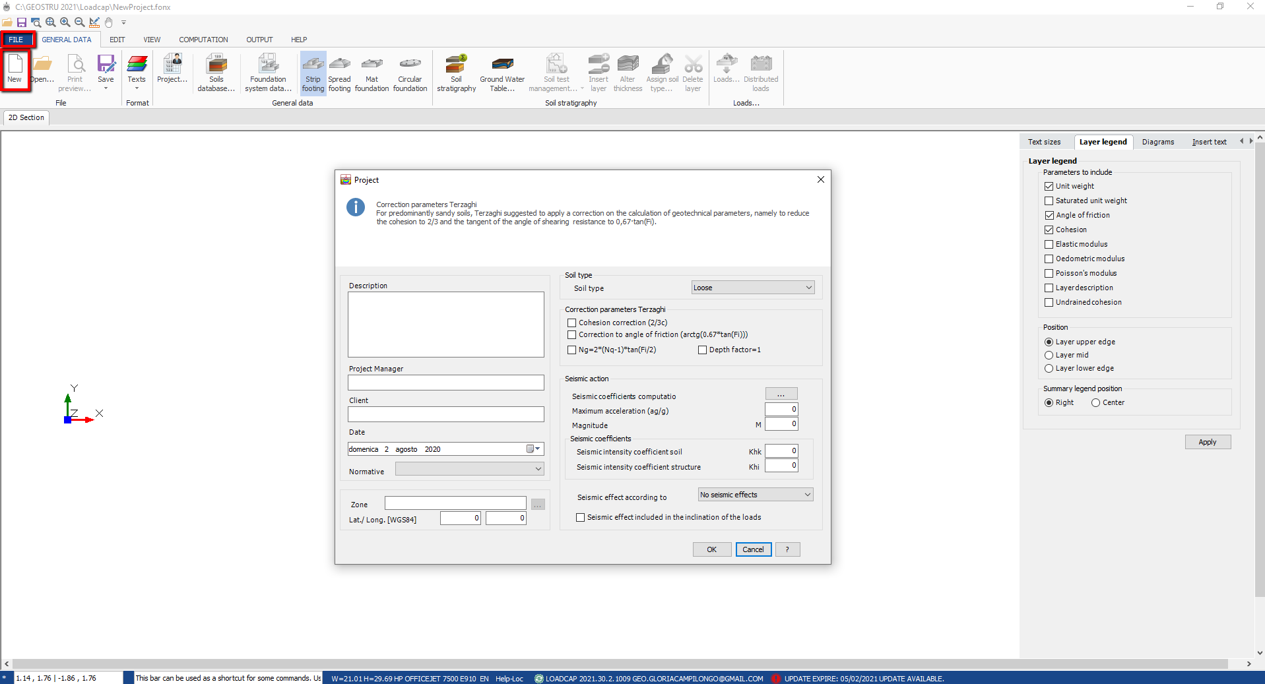Click Seismic coefficients computation … button
The image size is (1265, 684).
pos(781,394)
